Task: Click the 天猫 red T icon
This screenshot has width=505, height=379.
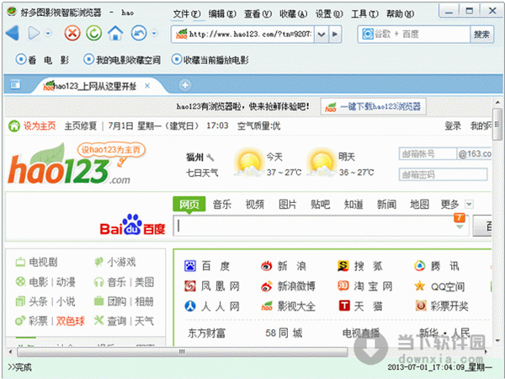Action: 344,306
